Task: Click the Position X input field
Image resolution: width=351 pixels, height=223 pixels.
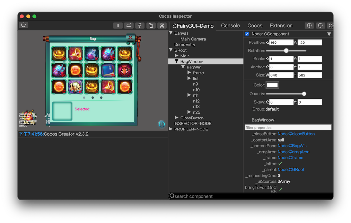Action: click(x=281, y=43)
